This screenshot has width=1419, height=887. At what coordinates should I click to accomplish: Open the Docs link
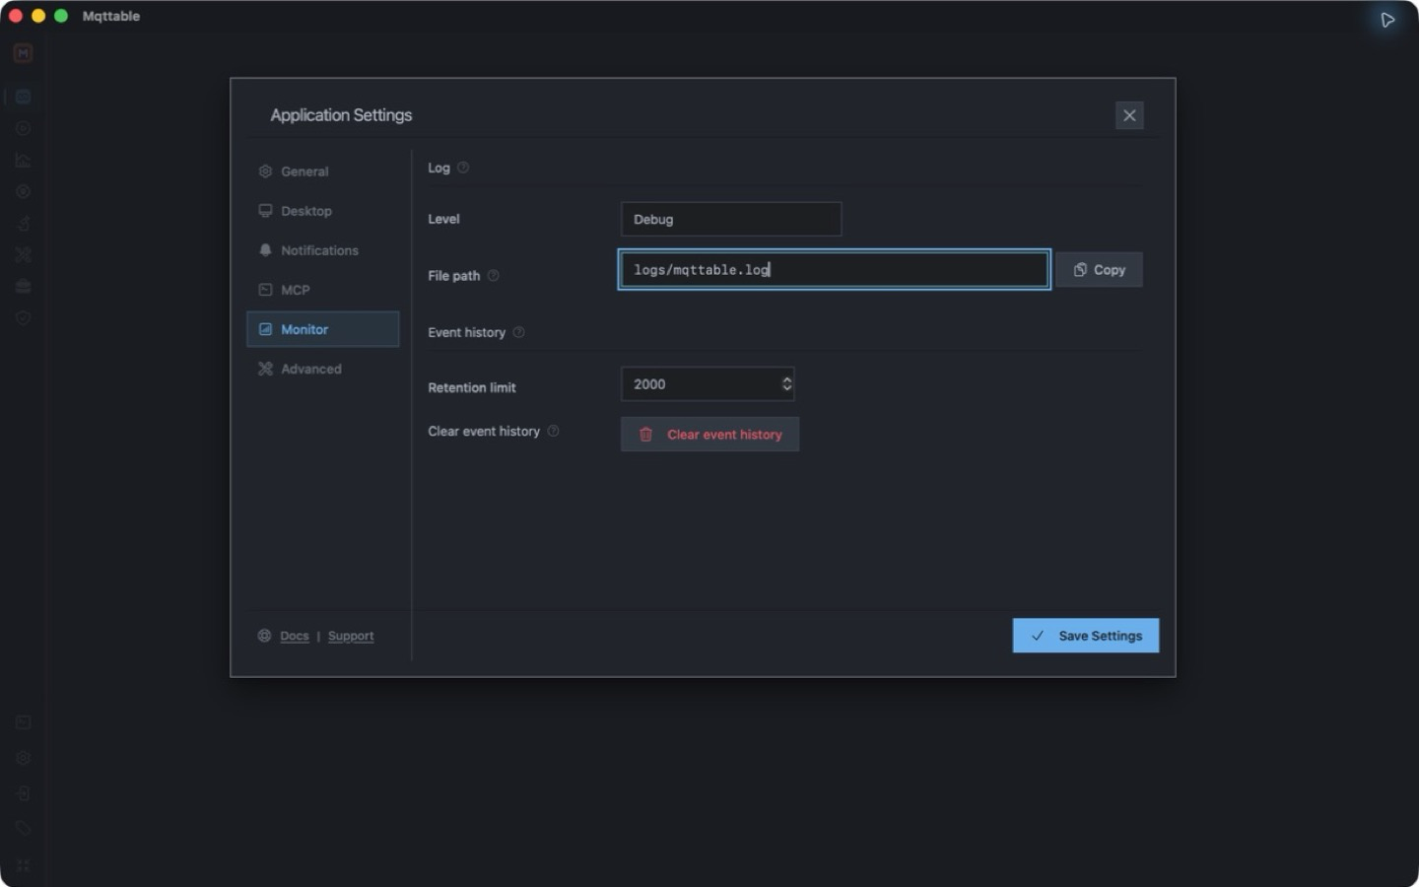(x=295, y=636)
